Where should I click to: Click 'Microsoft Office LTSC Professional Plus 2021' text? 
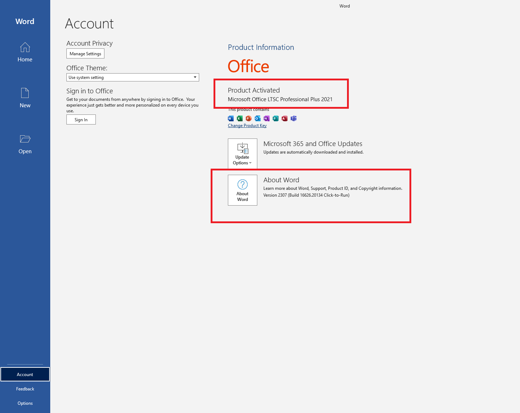280,99
